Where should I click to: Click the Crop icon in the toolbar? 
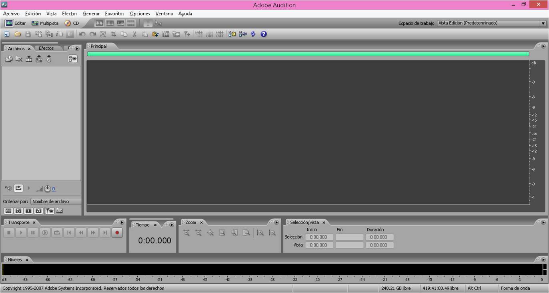point(113,34)
